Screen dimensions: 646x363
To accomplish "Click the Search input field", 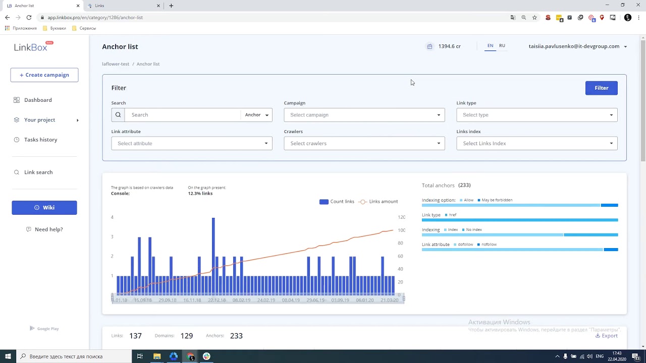I will coord(183,115).
